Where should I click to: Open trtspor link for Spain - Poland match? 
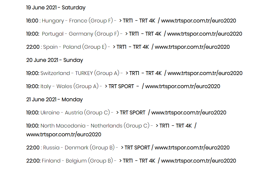click(x=192, y=47)
